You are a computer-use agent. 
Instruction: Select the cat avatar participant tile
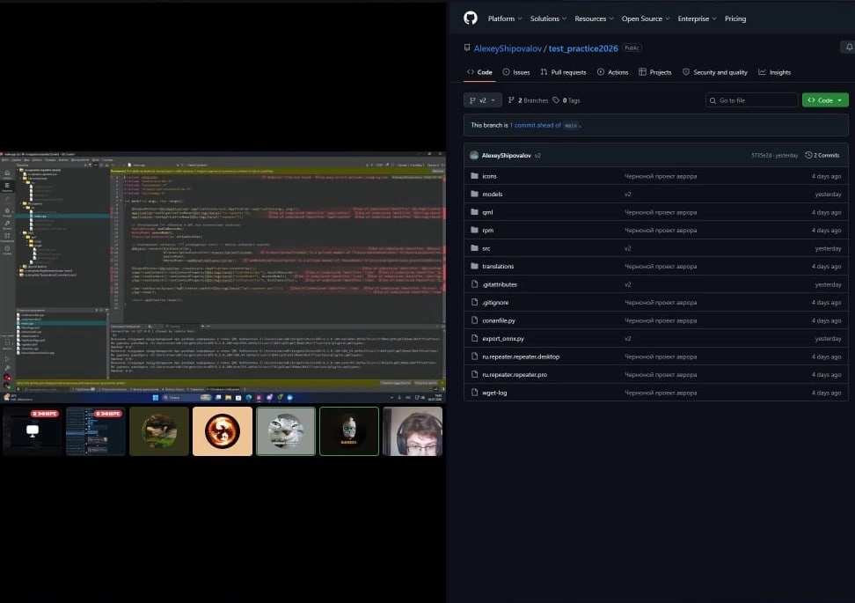click(286, 431)
